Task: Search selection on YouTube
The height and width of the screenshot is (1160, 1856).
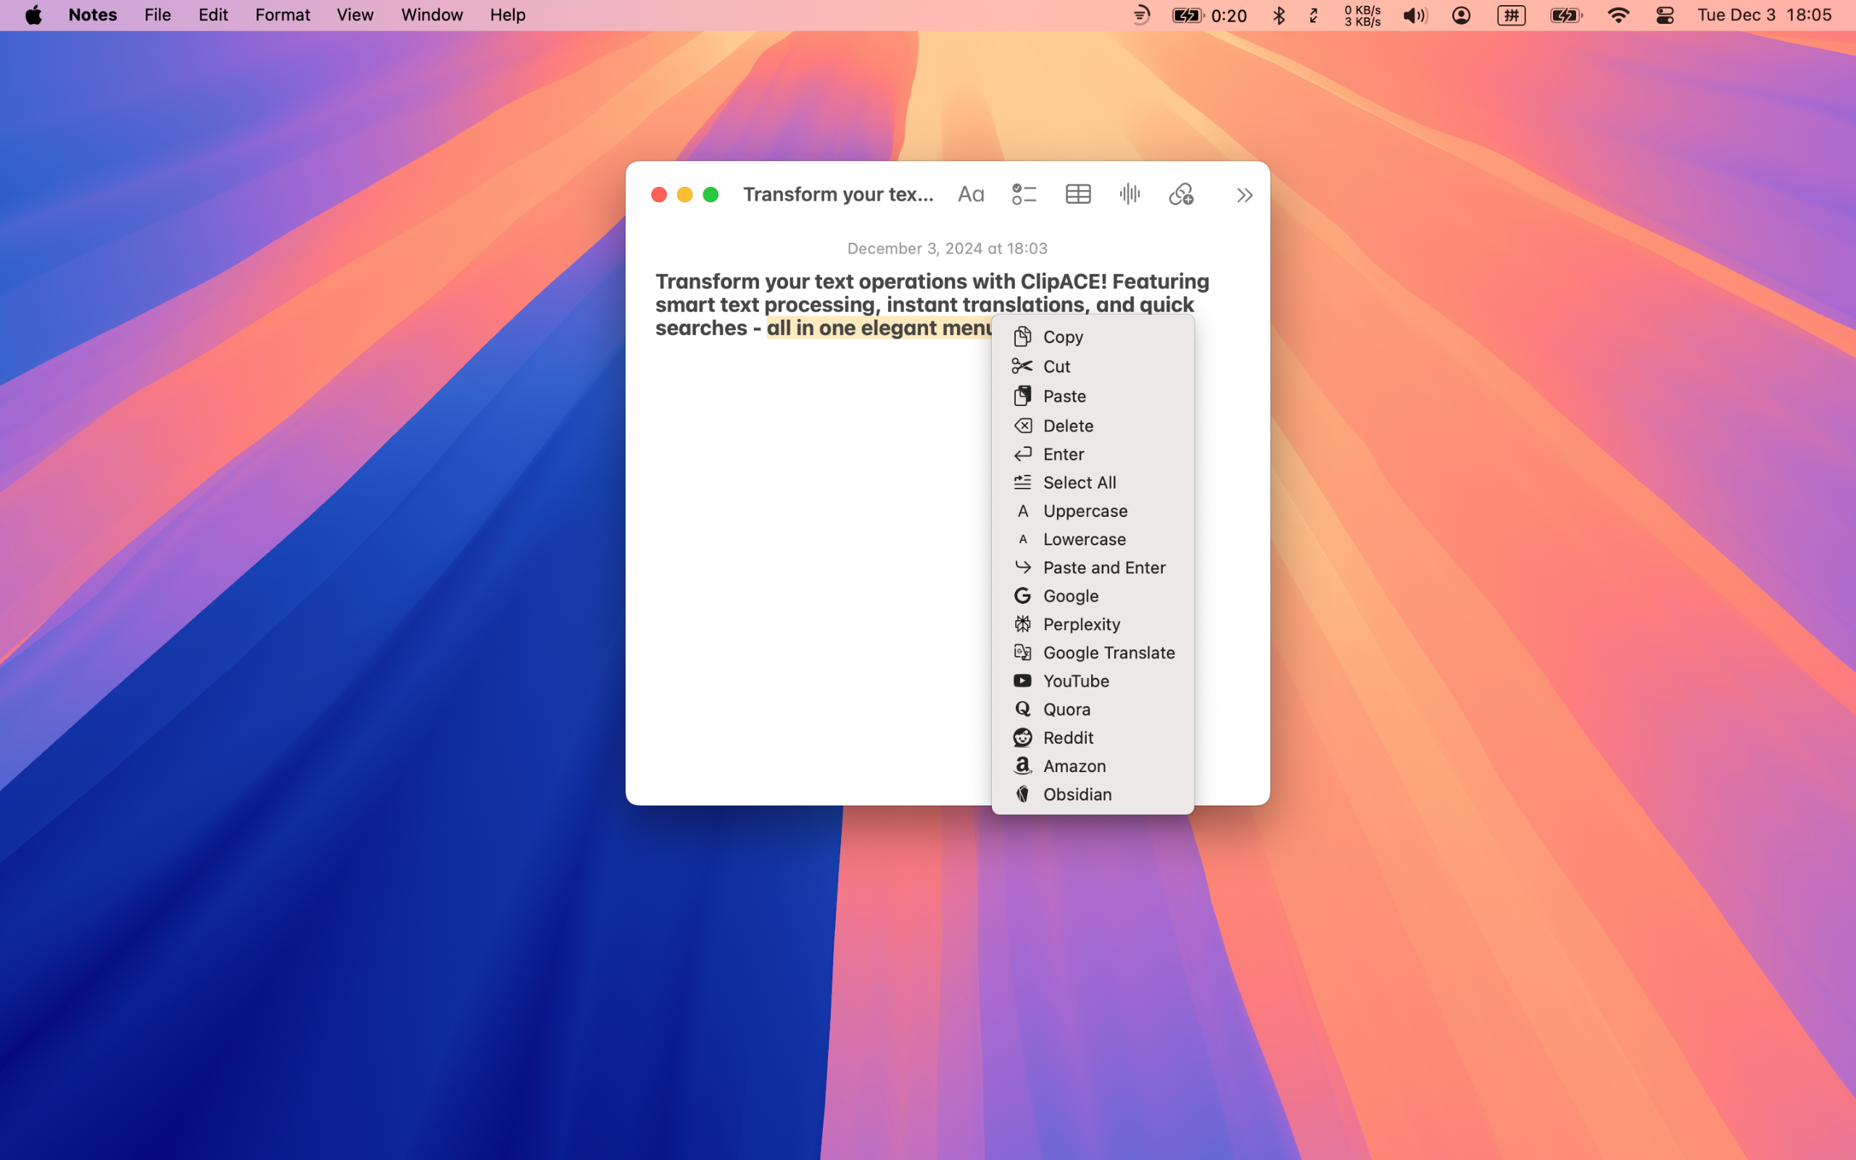Action: pyautogui.click(x=1092, y=681)
